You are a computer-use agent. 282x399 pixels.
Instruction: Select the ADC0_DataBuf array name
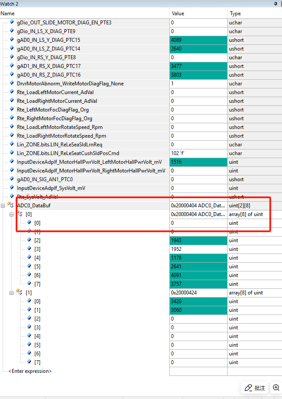(34, 206)
